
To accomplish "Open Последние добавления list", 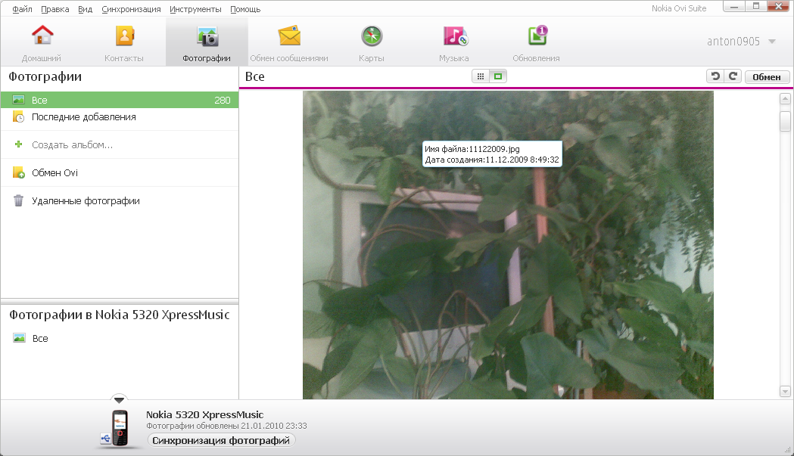I will [x=120, y=117].
